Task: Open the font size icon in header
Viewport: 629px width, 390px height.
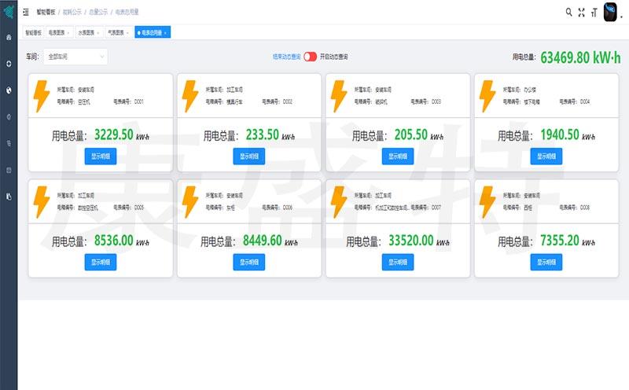Action: pyautogui.click(x=594, y=13)
